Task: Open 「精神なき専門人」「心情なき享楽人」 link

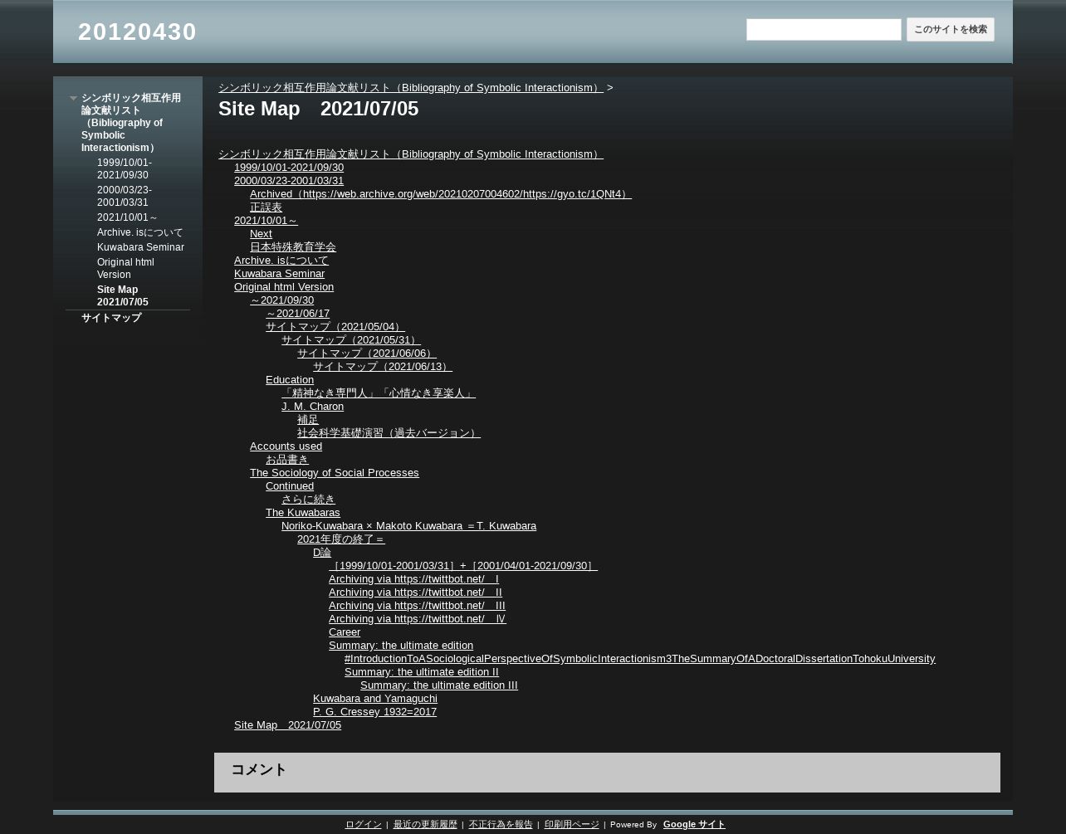Action: [379, 393]
